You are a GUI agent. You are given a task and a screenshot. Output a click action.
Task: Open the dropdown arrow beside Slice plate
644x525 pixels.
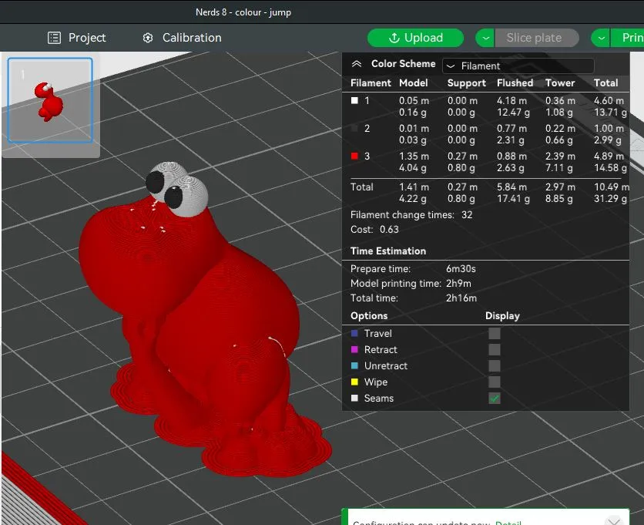(x=485, y=38)
